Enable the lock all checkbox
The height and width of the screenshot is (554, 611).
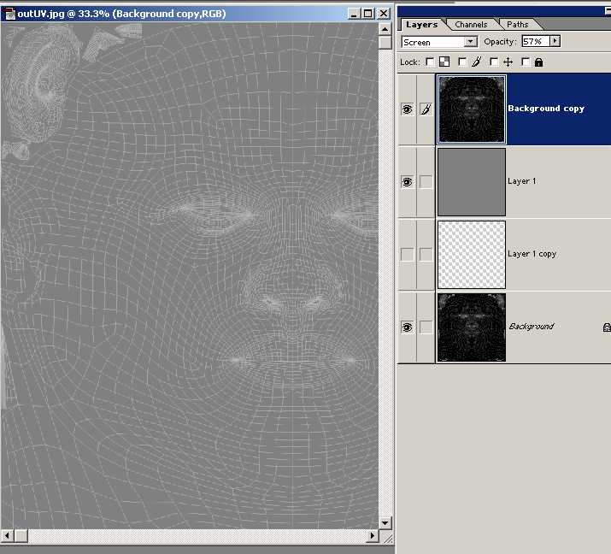click(x=526, y=62)
